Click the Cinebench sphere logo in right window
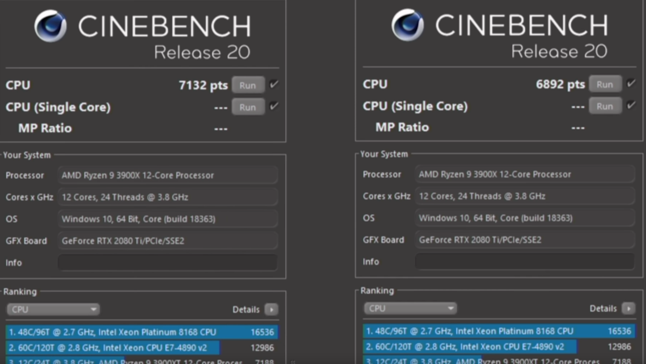This screenshot has height=364, width=646. pos(408,25)
